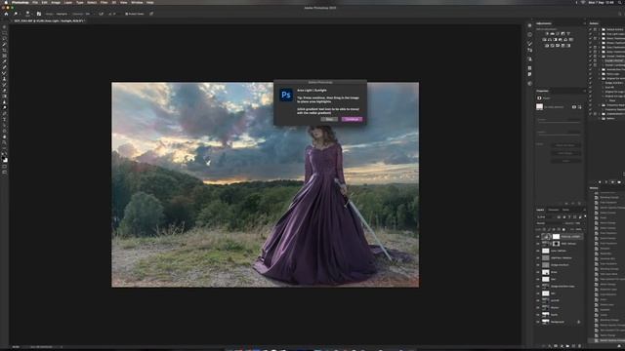Add a Curves adjustment

tap(558, 34)
